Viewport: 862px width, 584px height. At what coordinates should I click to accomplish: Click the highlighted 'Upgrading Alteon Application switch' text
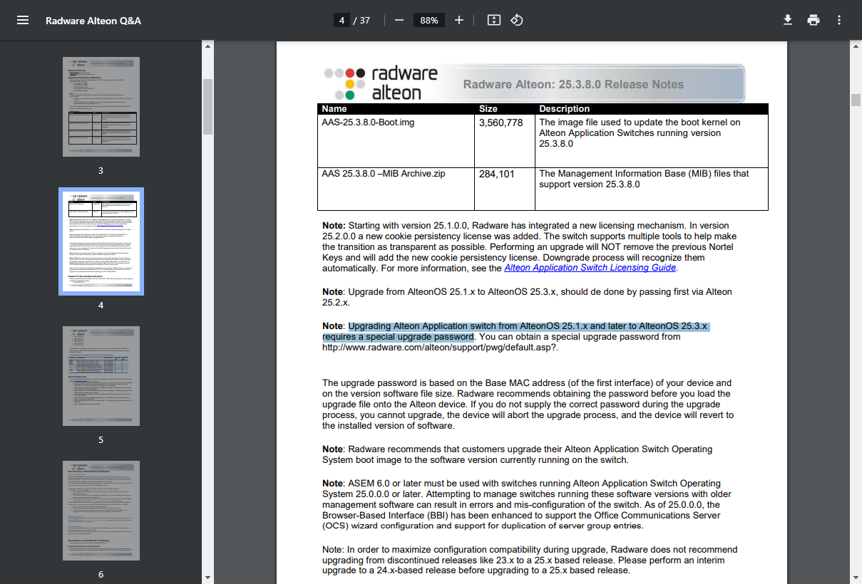tap(516, 331)
